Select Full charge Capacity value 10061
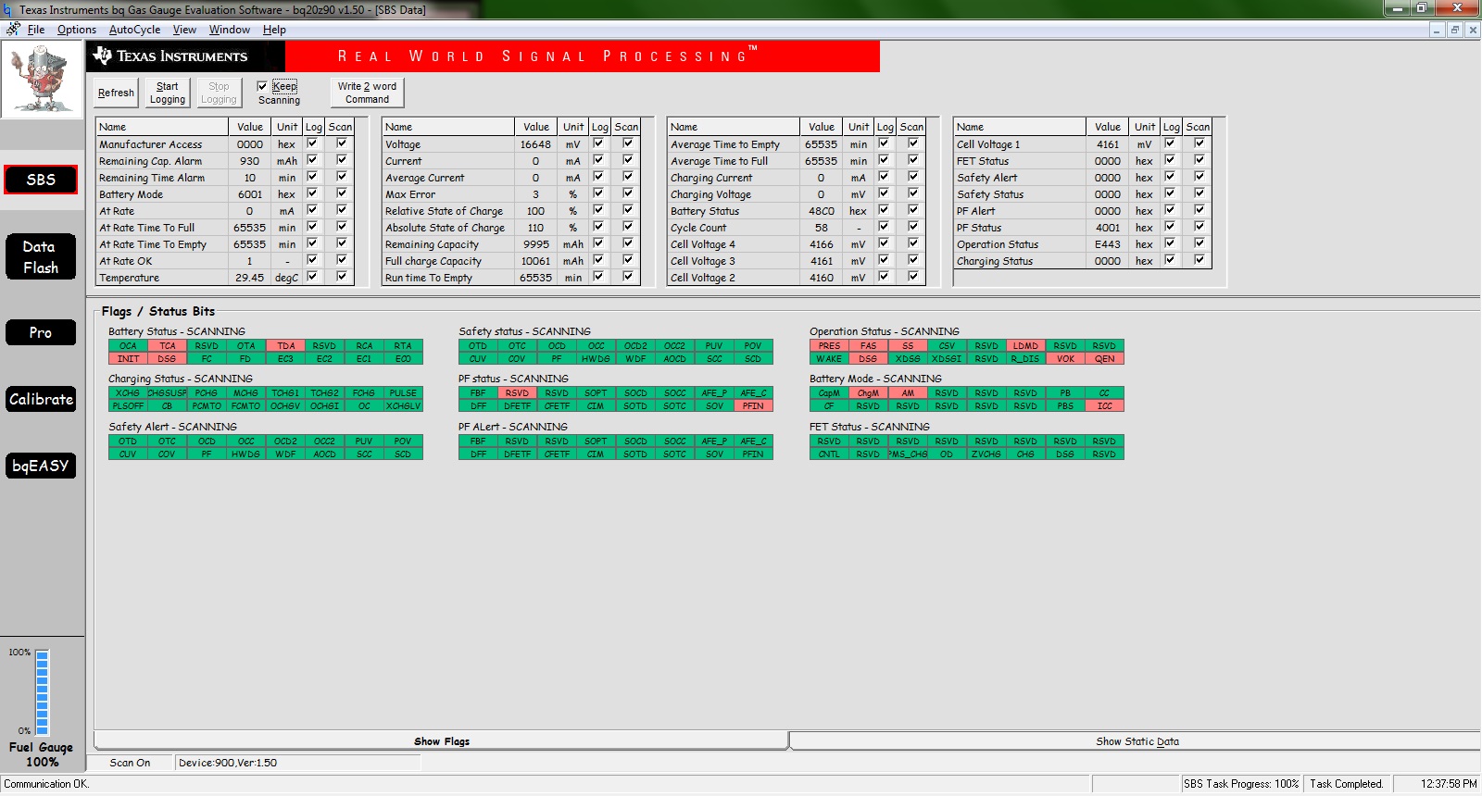Screen dimensions: 1482x796 (535, 261)
